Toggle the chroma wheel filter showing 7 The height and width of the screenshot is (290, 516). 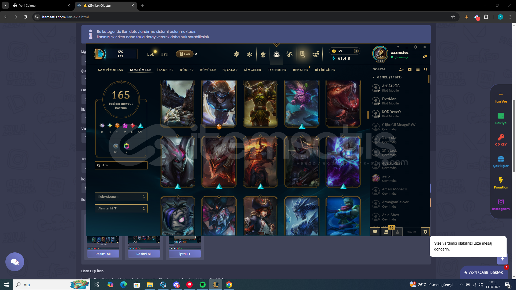click(127, 146)
